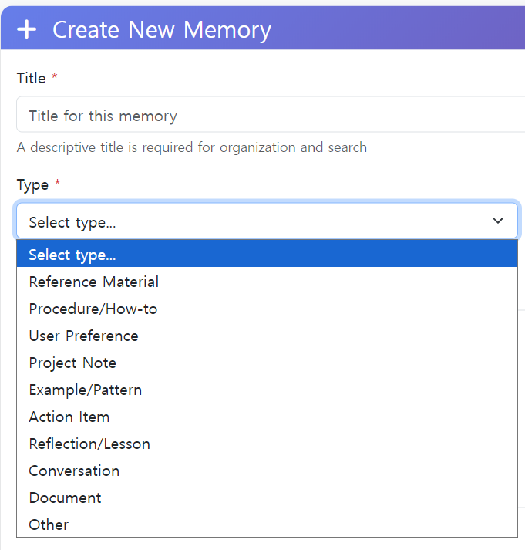Select Reference Material from the type list

click(x=94, y=282)
